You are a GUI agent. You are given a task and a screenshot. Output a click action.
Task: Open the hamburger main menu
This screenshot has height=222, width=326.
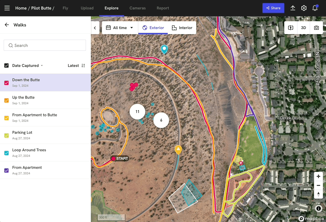tap(7, 8)
